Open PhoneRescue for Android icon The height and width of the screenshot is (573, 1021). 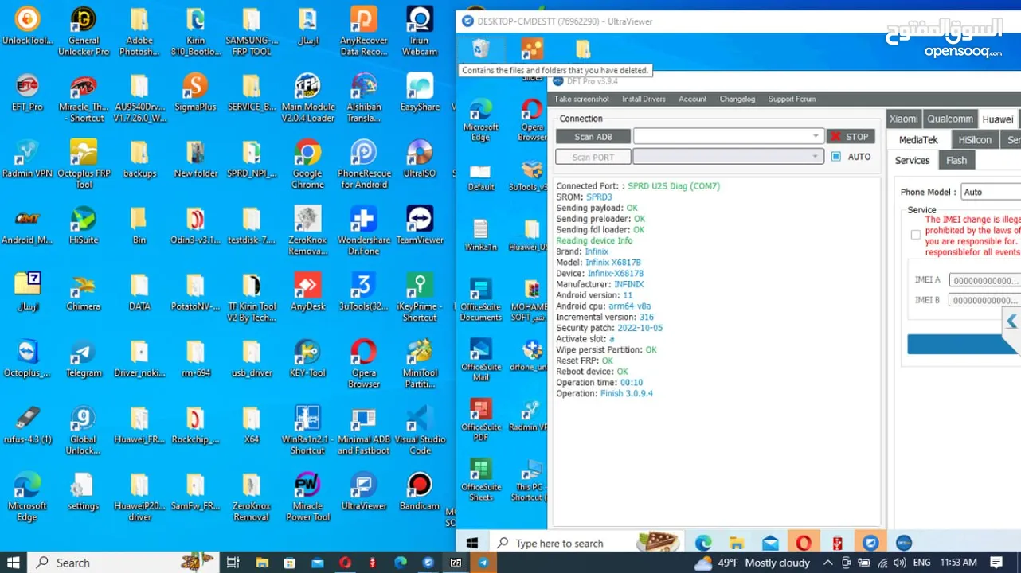coord(364,165)
